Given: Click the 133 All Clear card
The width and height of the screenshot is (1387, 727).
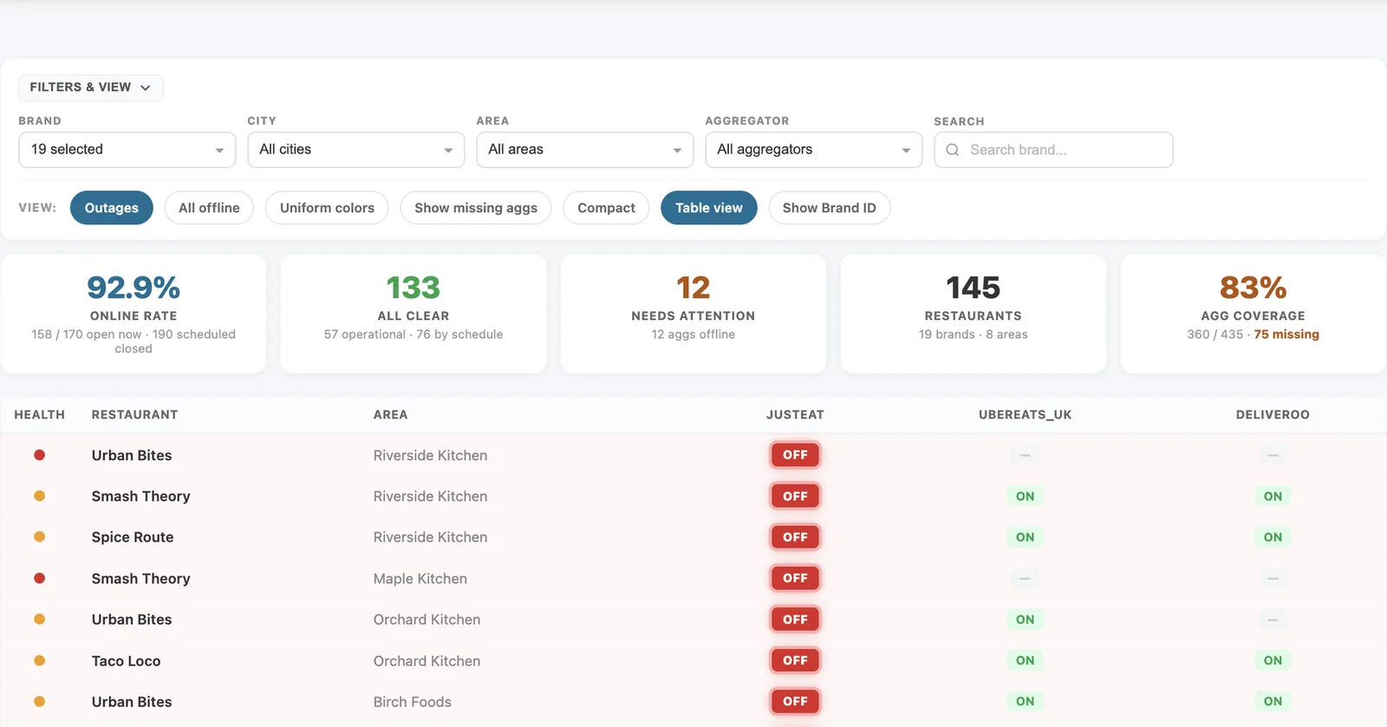Looking at the screenshot, I should tap(413, 314).
